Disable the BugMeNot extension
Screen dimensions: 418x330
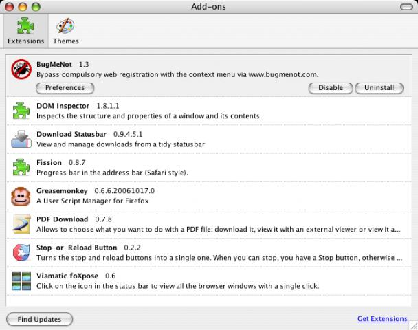[x=331, y=88]
